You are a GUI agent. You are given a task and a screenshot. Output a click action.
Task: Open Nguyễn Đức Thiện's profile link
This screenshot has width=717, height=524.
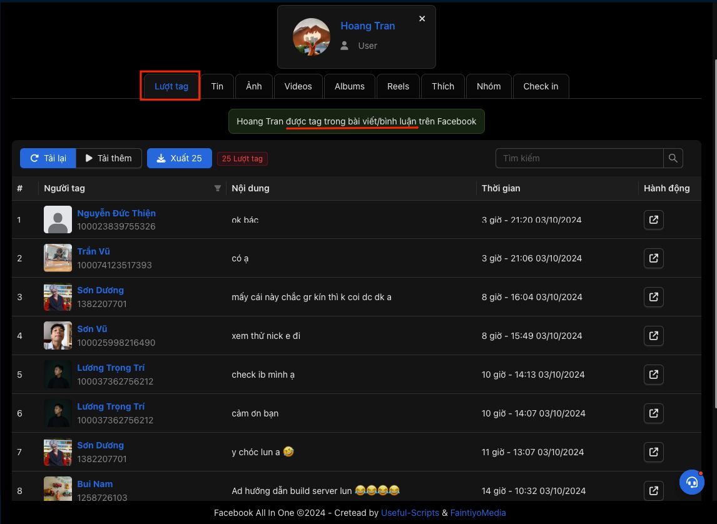[116, 213]
